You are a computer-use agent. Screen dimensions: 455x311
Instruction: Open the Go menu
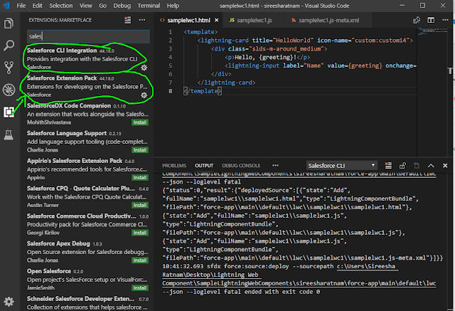[102, 6]
